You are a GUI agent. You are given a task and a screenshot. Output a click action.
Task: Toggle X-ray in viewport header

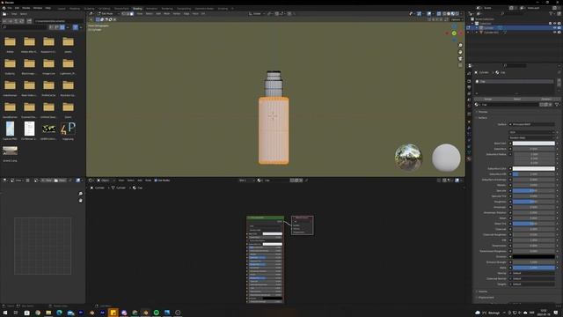coord(439,14)
